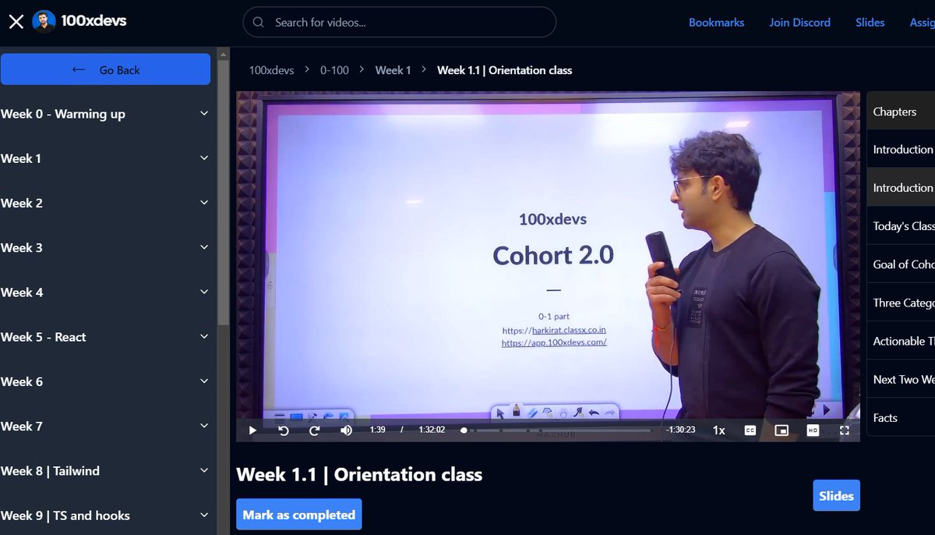Viewport: 935px width, 535px height.
Task: Click the Cohort 2.0 slide in video
Action: tap(553, 254)
